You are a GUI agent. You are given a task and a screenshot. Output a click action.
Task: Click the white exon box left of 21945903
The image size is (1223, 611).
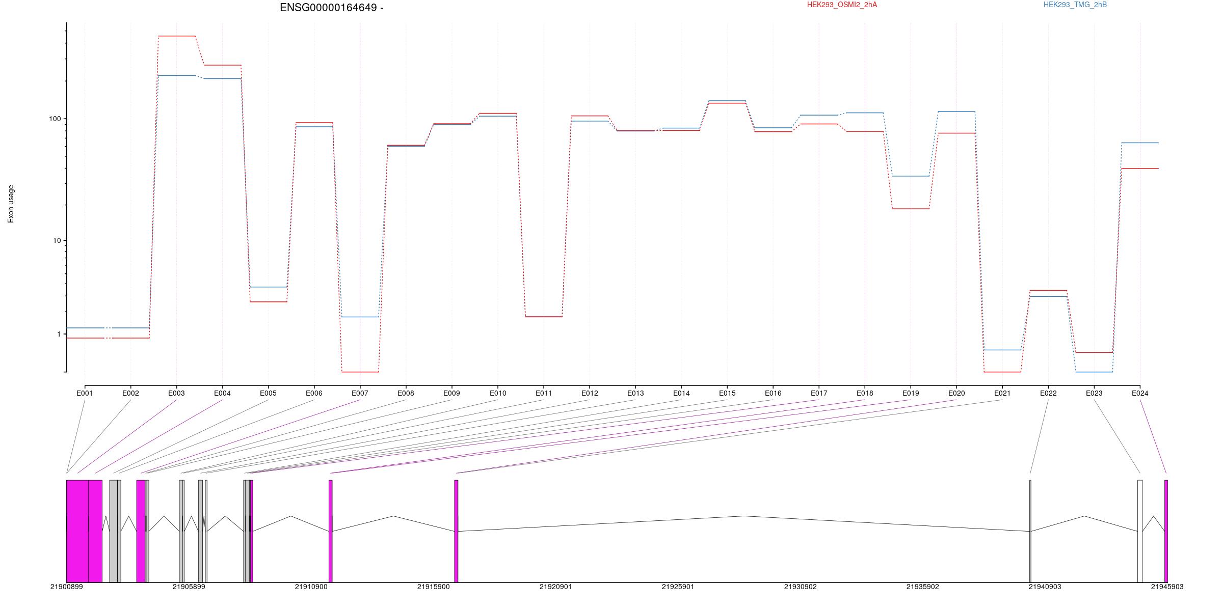[1140, 531]
